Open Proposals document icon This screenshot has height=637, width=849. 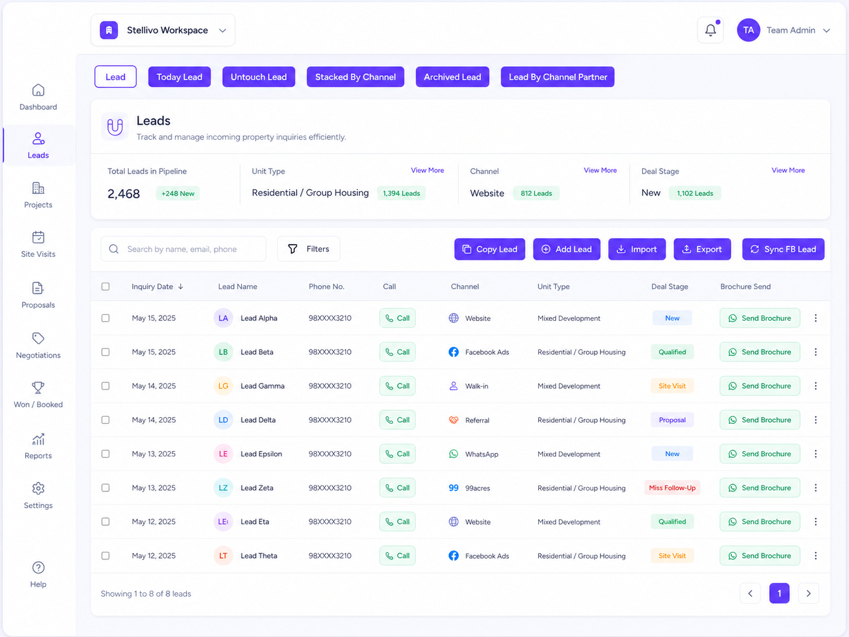[38, 288]
